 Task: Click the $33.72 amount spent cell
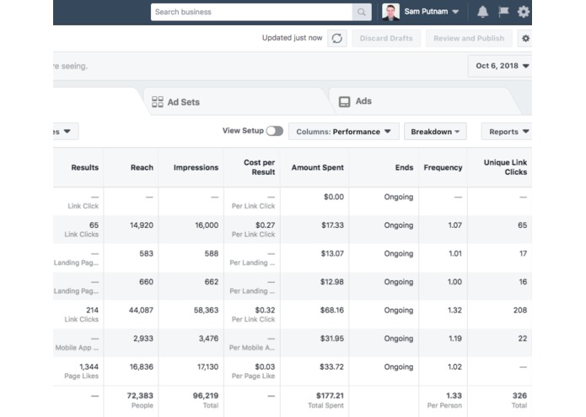331,367
